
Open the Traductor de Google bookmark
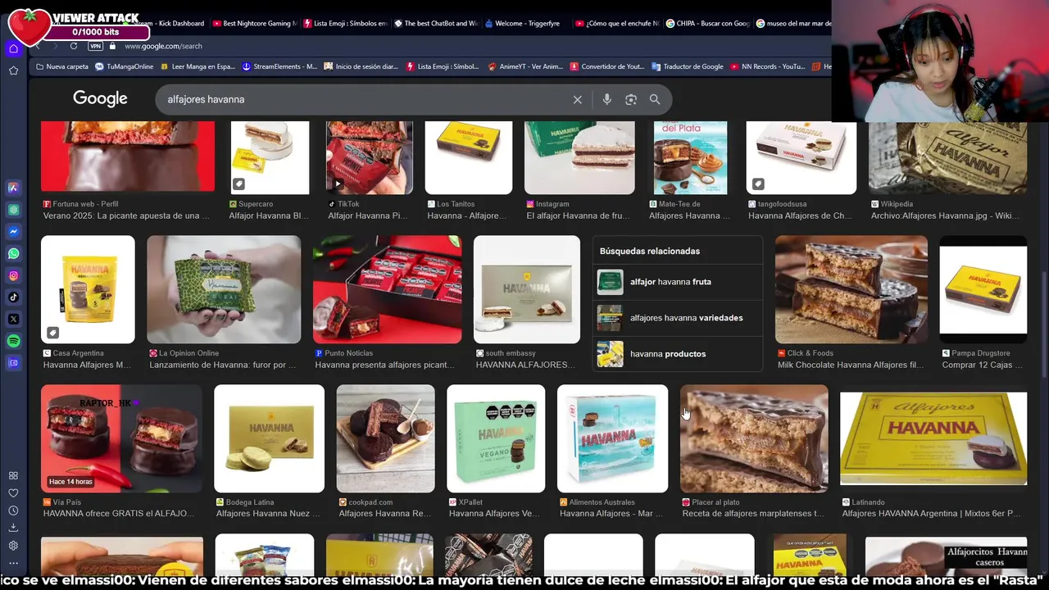pos(688,66)
